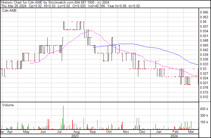Select the Oct month label on time axis
The width and height of the screenshot is (211, 138).
109,132
